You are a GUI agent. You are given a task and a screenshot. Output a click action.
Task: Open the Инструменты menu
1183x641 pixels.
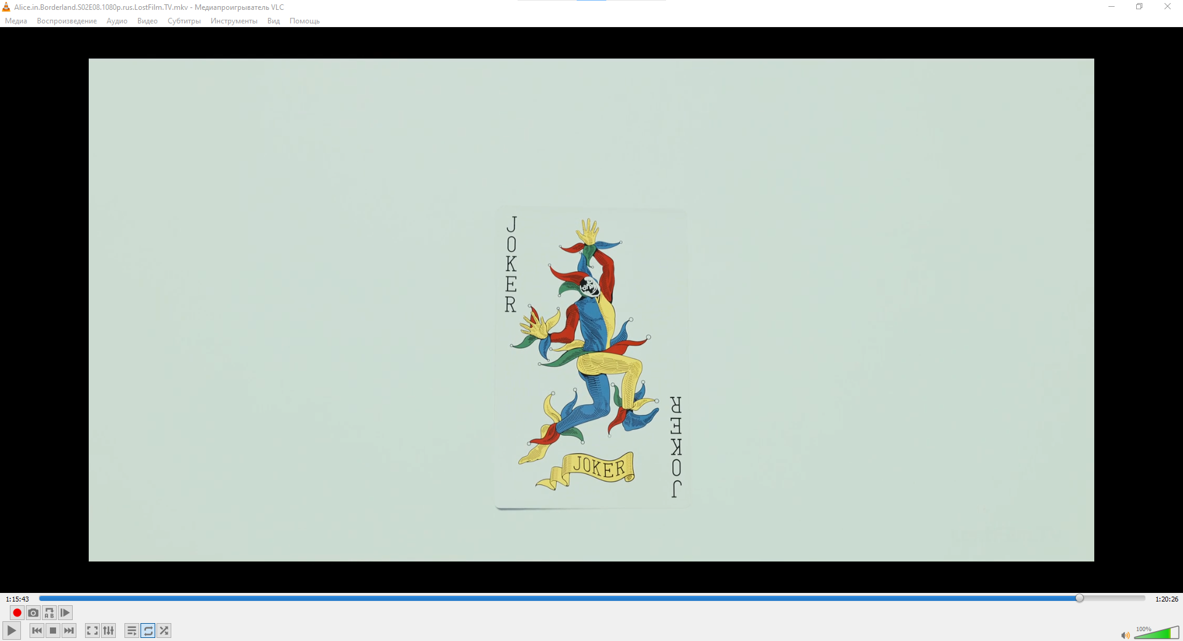point(234,21)
